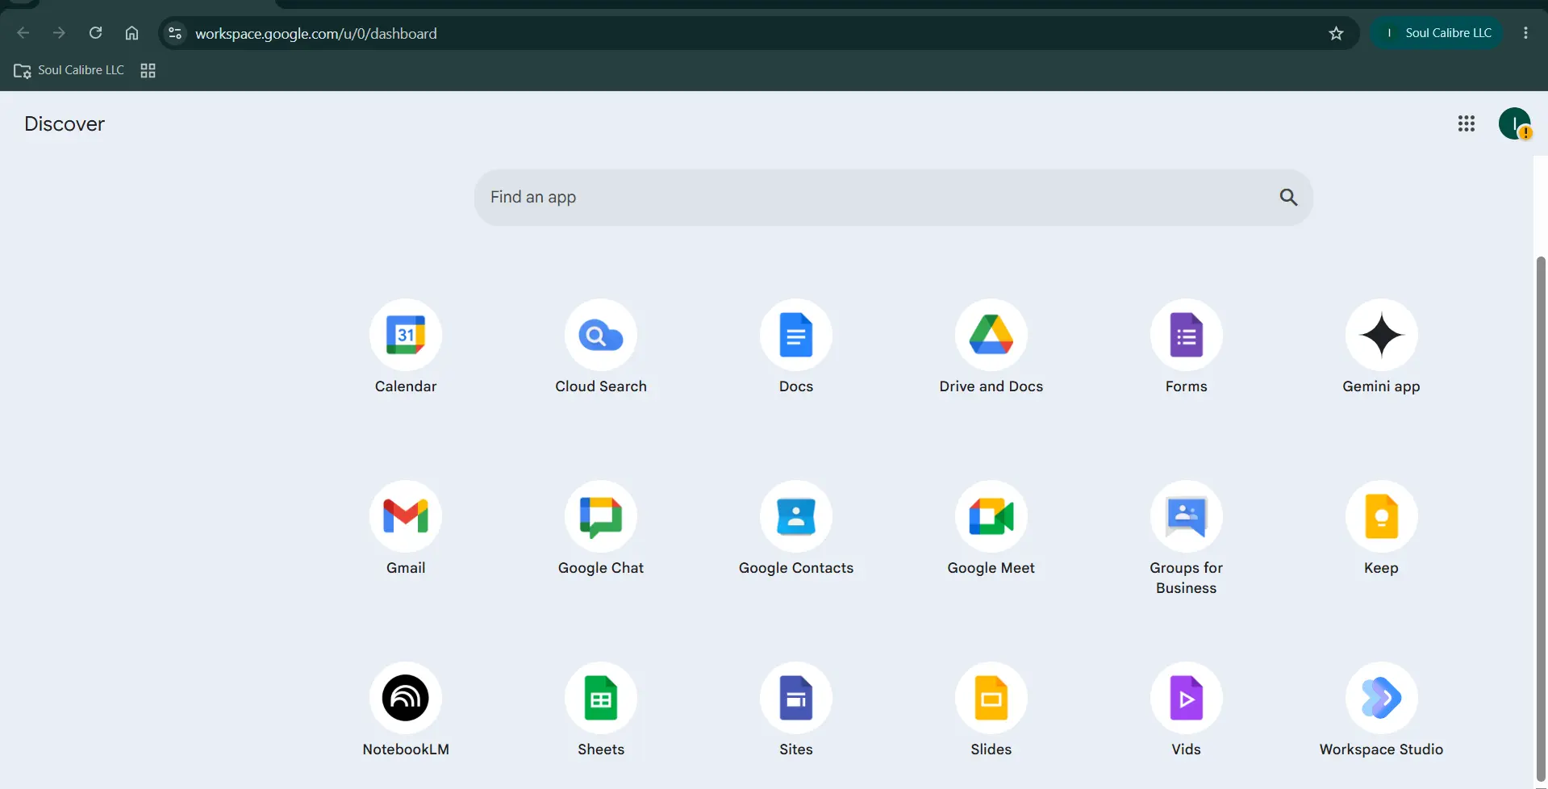This screenshot has width=1548, height=789.
Task: Open Google Sheets
Action: tap(601, 699)
